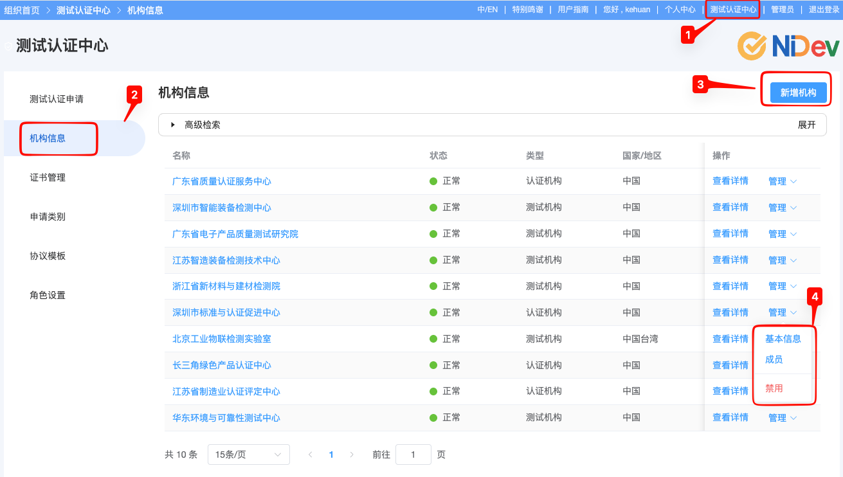Image resolution: width=843 pixels, height=477 pixels.
Task: Open 管理 dropdown for 华东环境与可靠性测试中心
Action: point(783,418)
